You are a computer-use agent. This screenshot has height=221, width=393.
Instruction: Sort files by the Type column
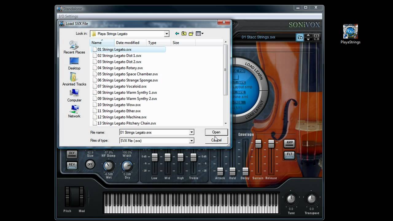tap(158, 43)
